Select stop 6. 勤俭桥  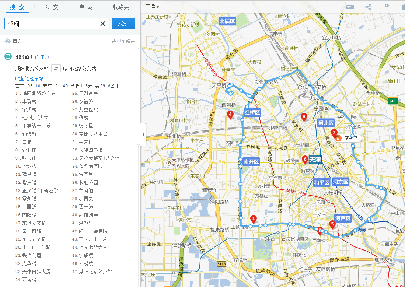[26, 134]
